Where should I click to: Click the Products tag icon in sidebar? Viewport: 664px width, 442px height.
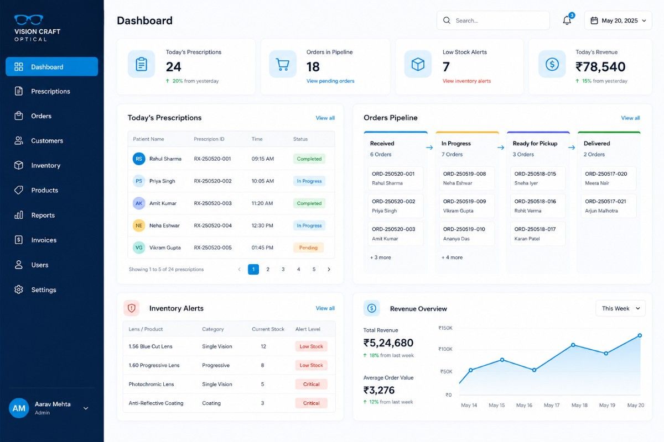[19, 190]
